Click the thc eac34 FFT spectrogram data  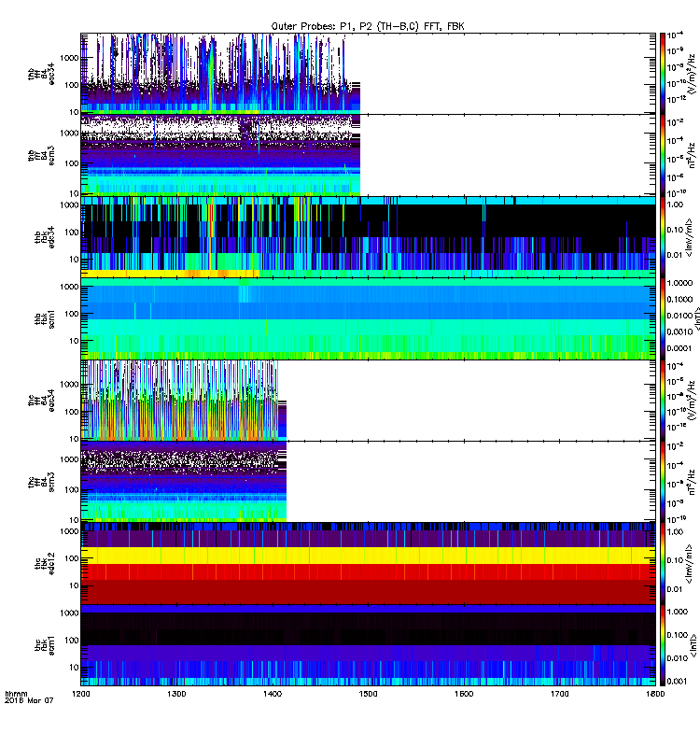pyautogui.click(x=183, y=401)
